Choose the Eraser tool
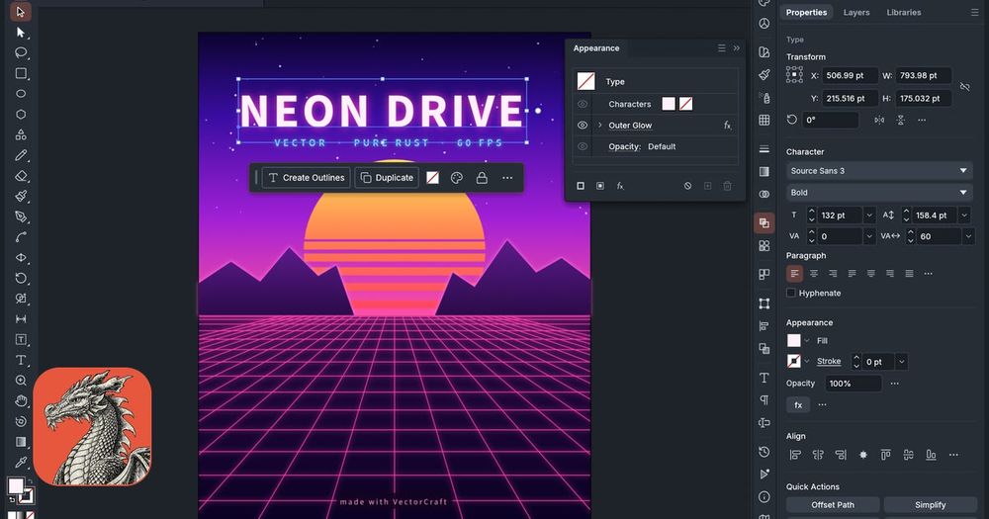 point(21,176)
